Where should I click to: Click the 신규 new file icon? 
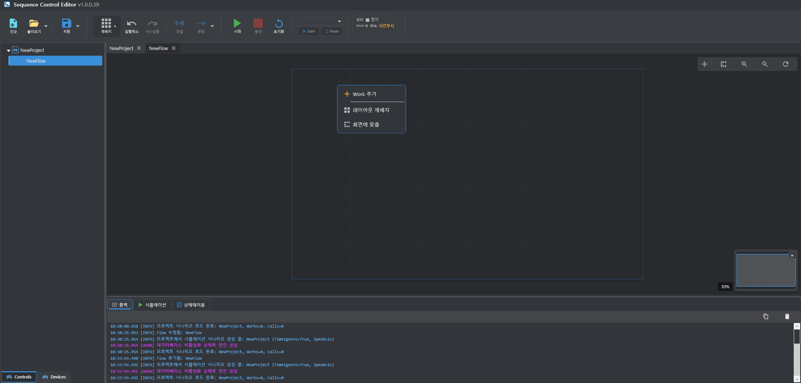click(x=13, y=23)
